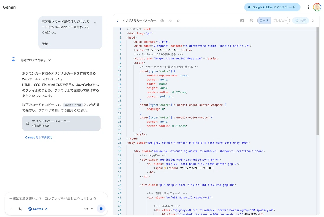Click the <title> line of code
324x217 pixels.
coord(163,50)
